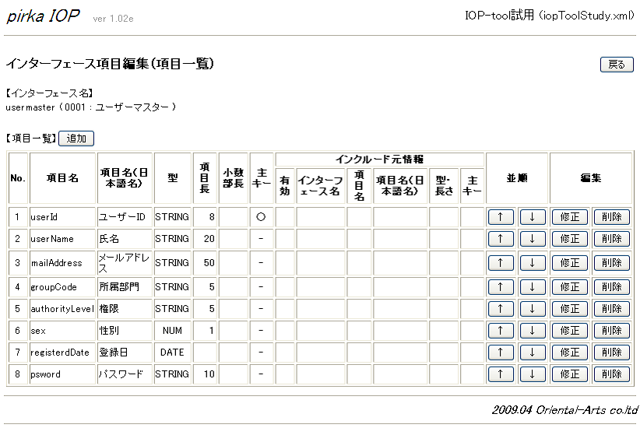This screenshot has height=428, width=640.
Task: Click the down arrow for userName row
Action: (533, 239)
